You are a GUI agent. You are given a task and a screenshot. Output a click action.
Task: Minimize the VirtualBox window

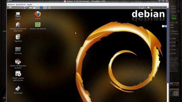tap(160, 1)
